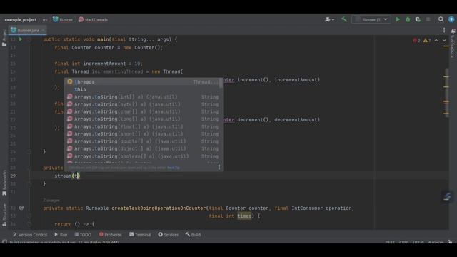Screen dimensions: 457x257
Task: Open the Run tool window
Action: 61,235
